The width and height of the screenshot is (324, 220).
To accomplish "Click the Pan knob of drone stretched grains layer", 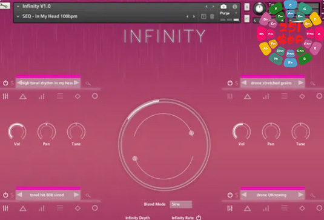I will pos(271,132).
